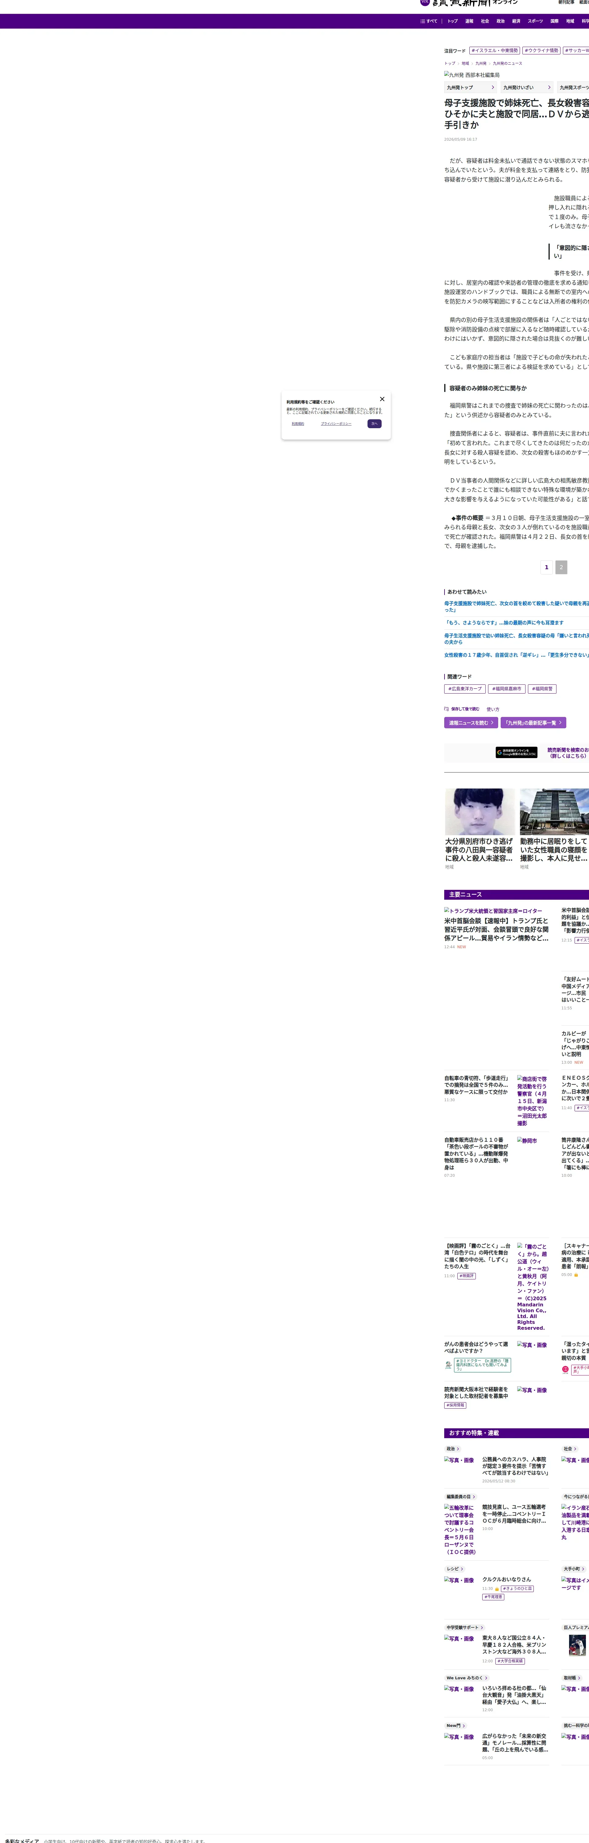Click the 九州発 breadcrumb link

pos(480,64)
